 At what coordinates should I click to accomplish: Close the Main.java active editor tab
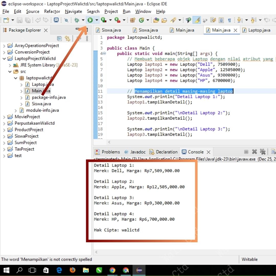[235, 30]
